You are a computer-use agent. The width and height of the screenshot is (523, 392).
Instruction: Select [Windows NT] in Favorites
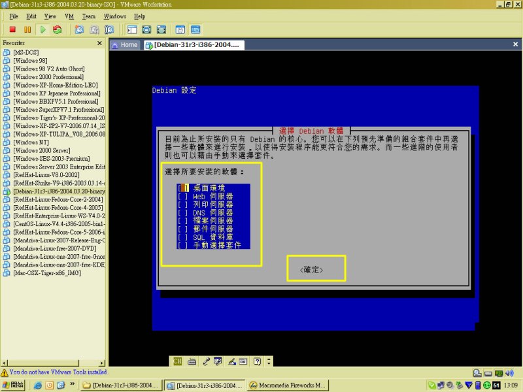click(31, 142)
